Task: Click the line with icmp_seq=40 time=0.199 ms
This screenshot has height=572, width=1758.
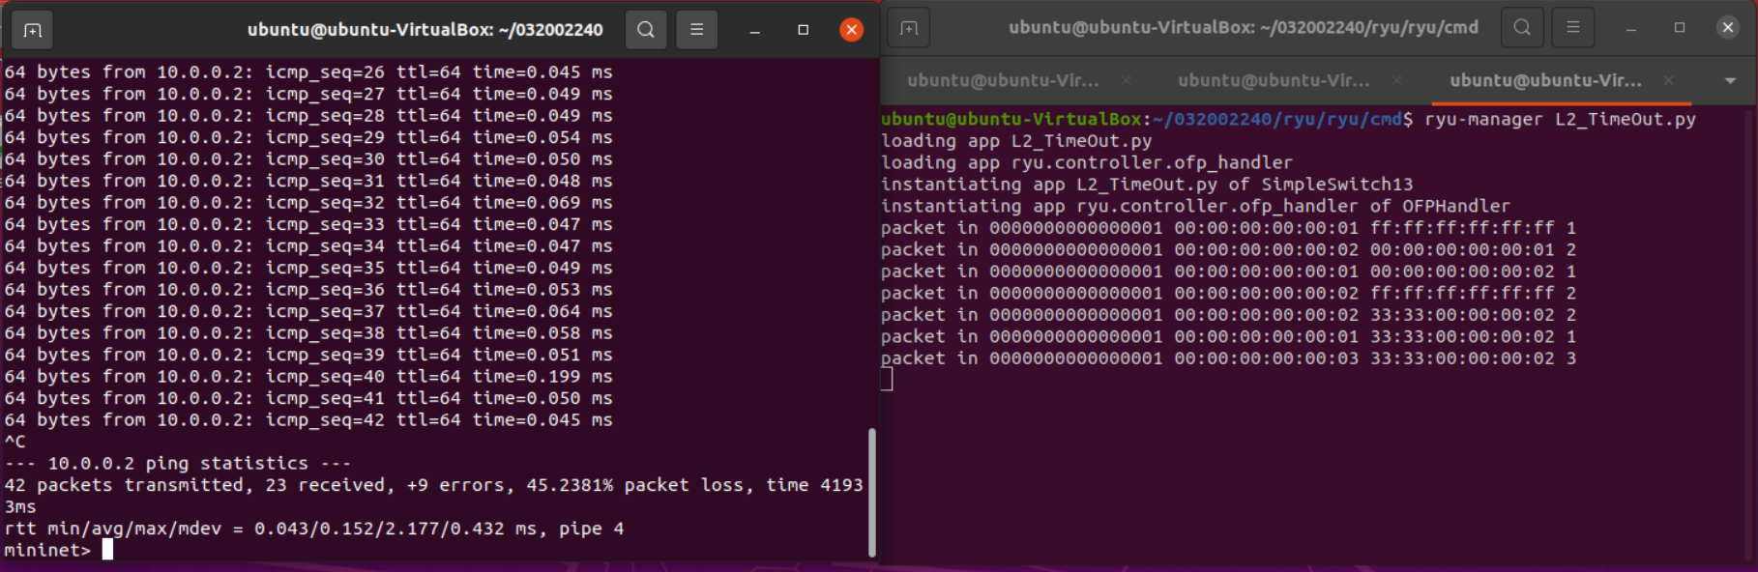Action: click(x=308, y=377)
